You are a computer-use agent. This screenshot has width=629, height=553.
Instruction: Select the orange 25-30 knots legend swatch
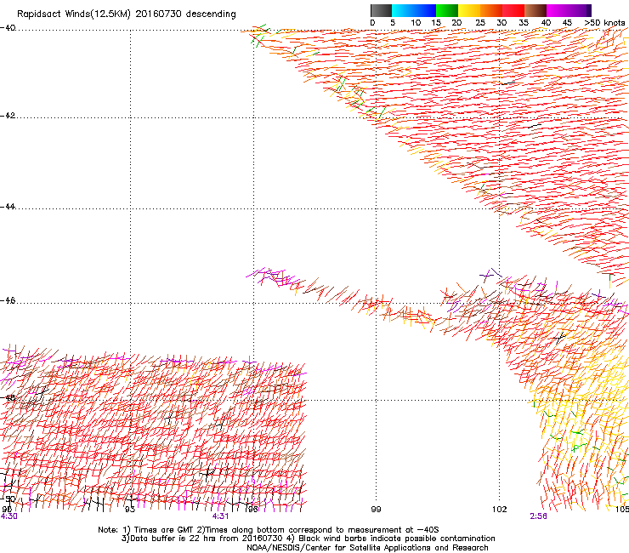[x=491, y=10]
